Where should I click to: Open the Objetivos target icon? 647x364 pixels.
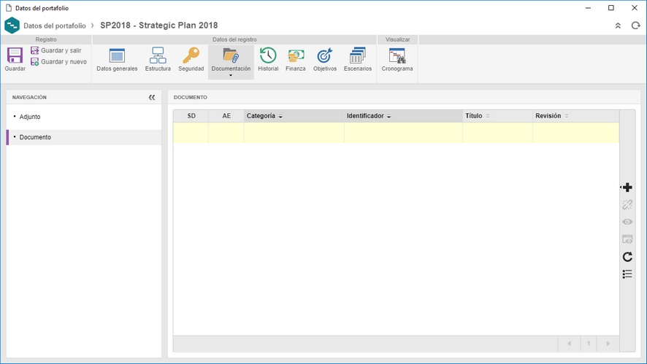(x=325, y=55)
